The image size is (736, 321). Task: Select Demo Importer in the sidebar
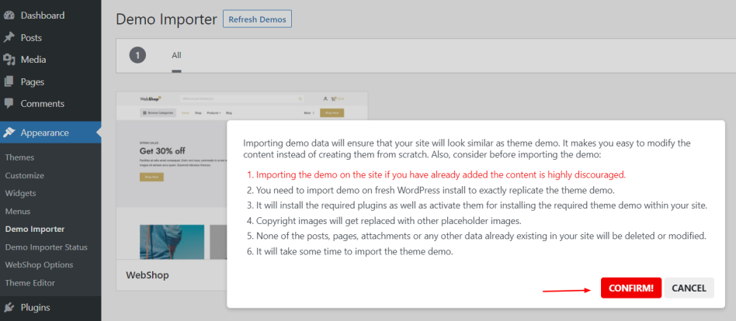(35, 230)
